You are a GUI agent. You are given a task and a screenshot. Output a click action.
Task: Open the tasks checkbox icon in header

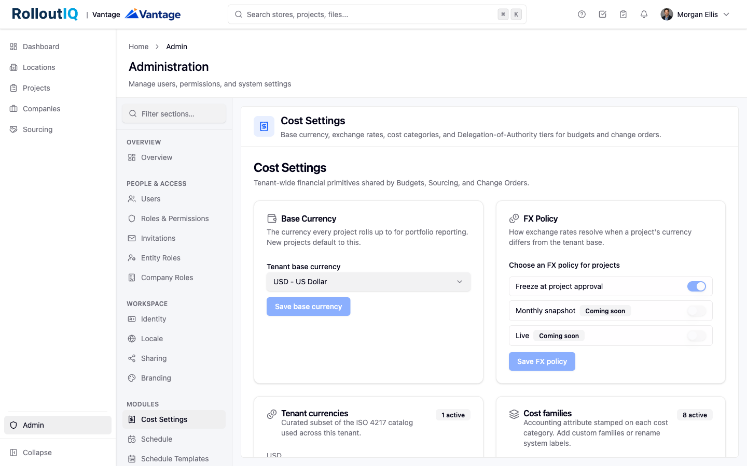click(x=602, y=14)
